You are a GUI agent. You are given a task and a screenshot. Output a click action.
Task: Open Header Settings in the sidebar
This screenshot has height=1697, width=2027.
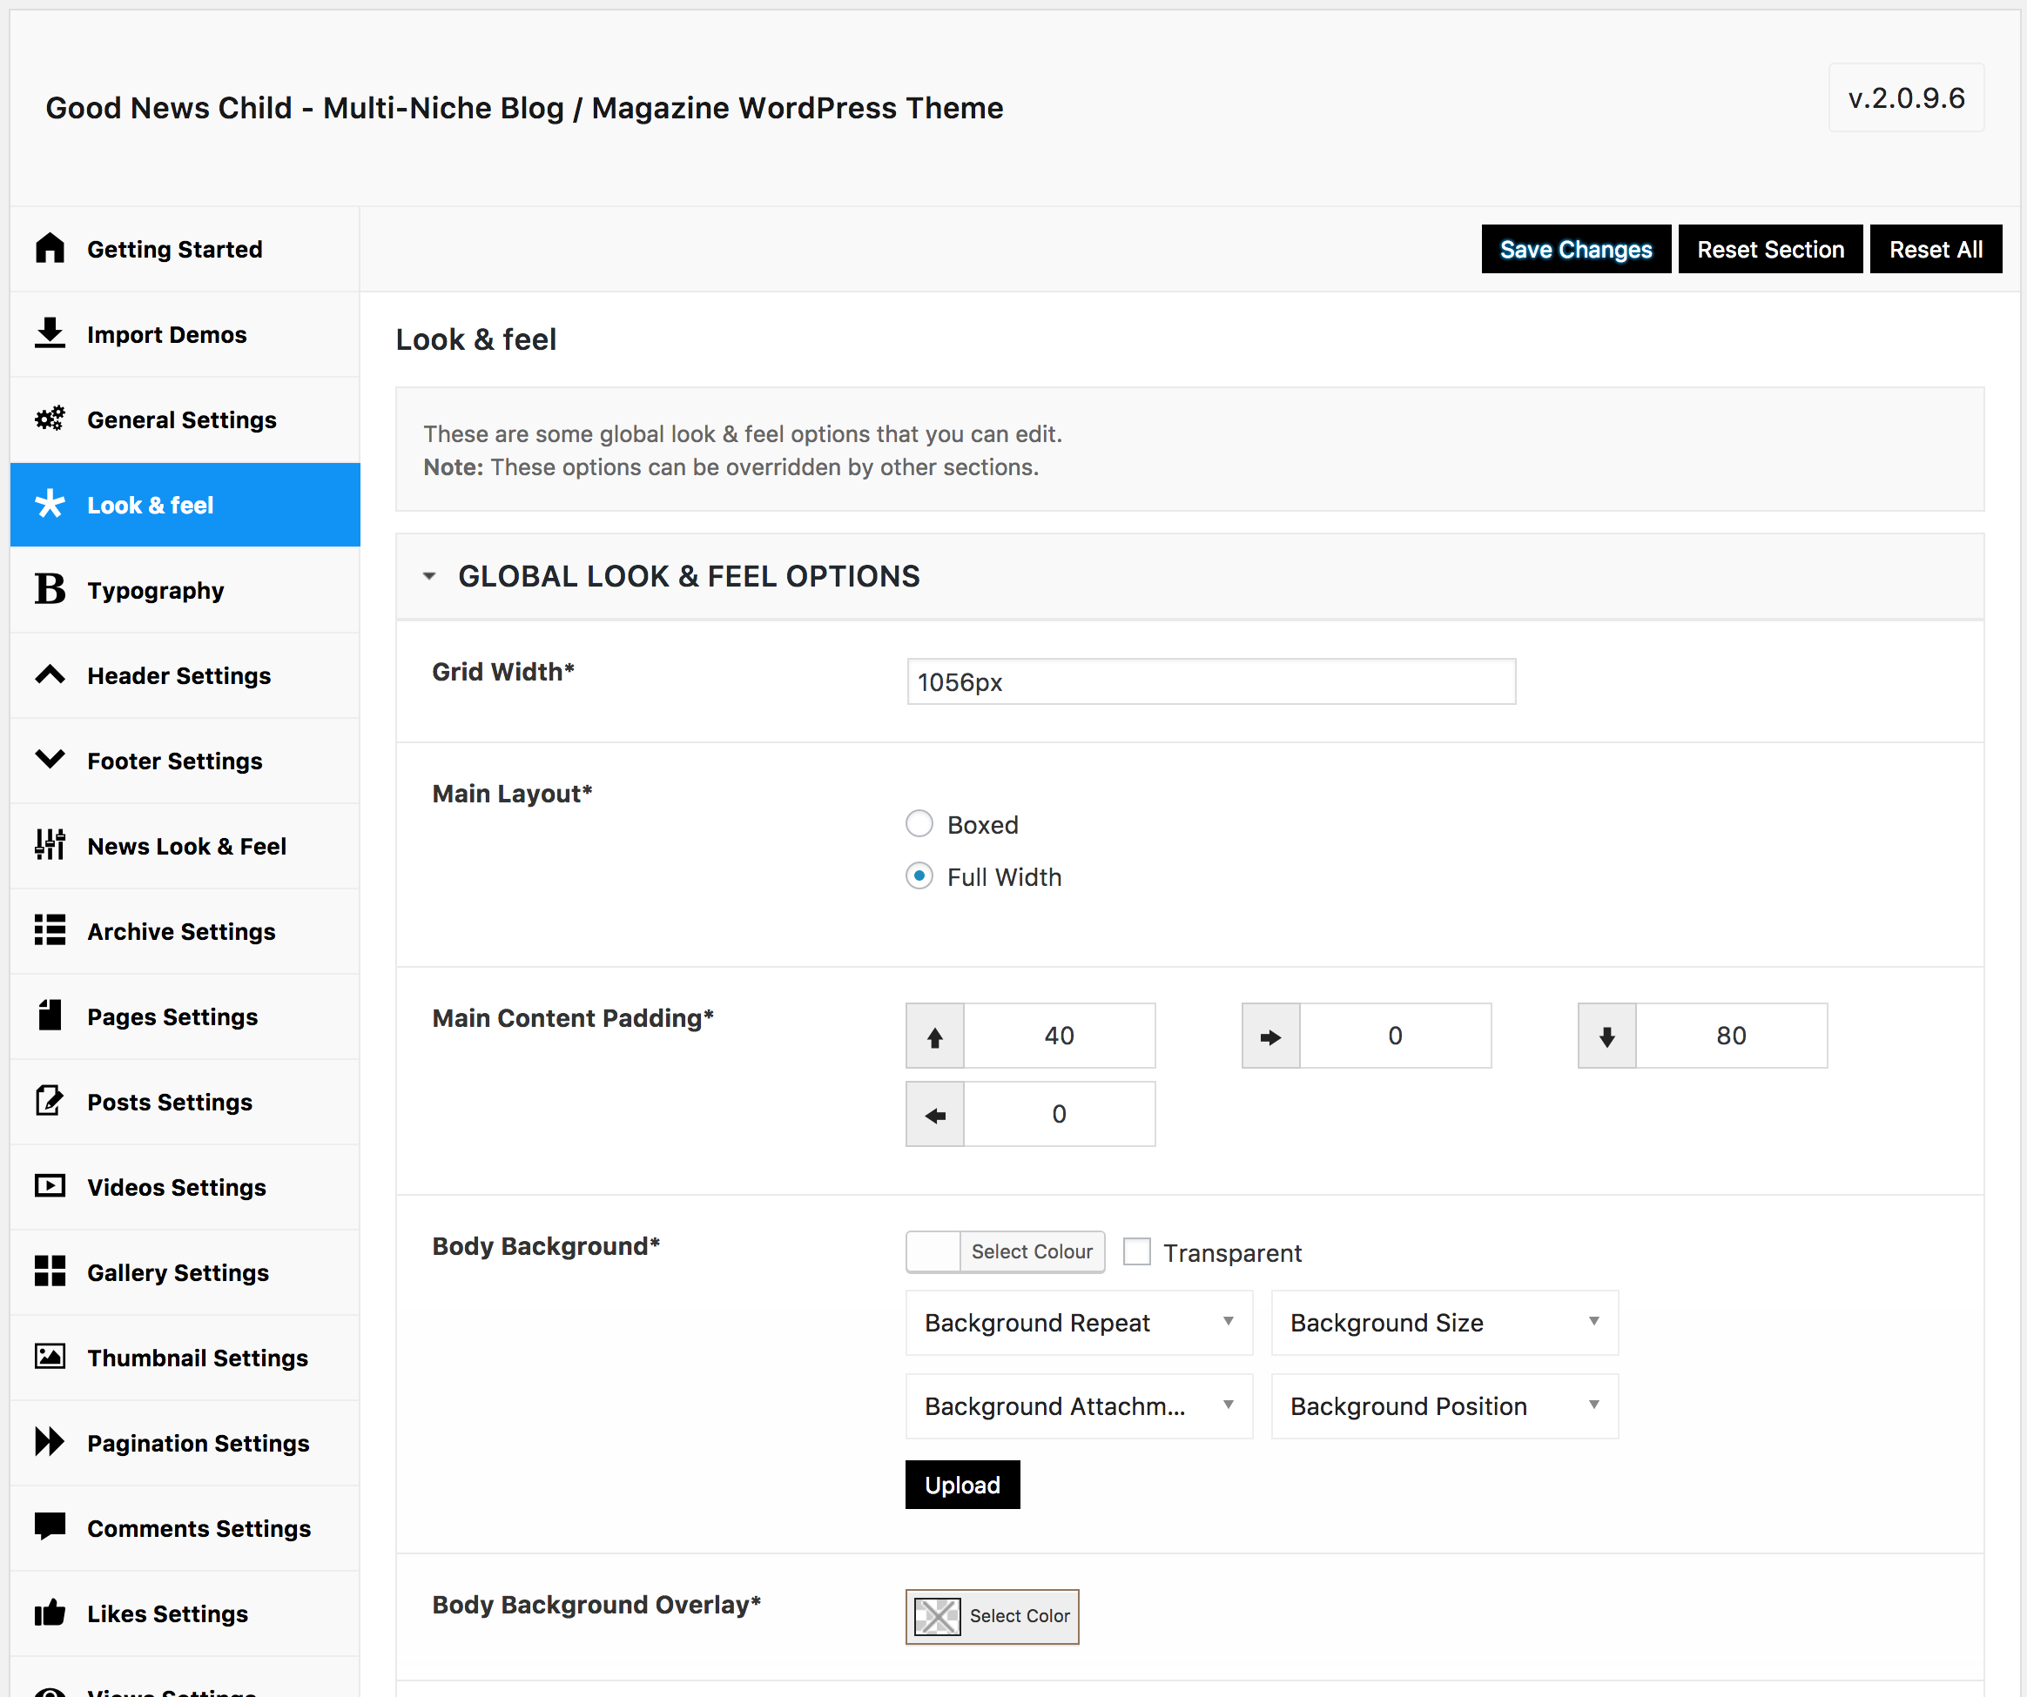pos(178,675)
